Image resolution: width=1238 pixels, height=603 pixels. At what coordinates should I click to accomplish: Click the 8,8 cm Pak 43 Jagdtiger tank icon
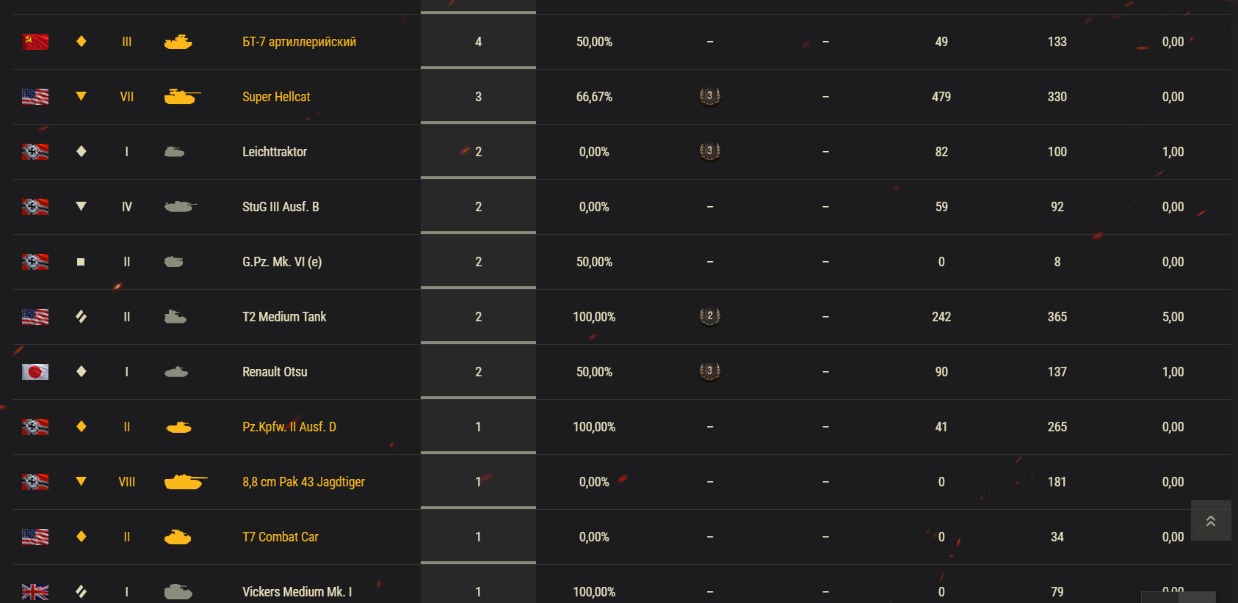[x=186, y=482]
